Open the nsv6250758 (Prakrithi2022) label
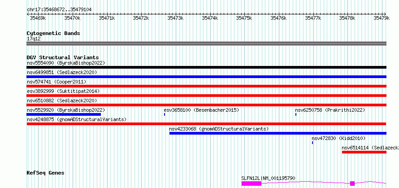The width and height of the screenshot is (399, 188). point(330,110)
